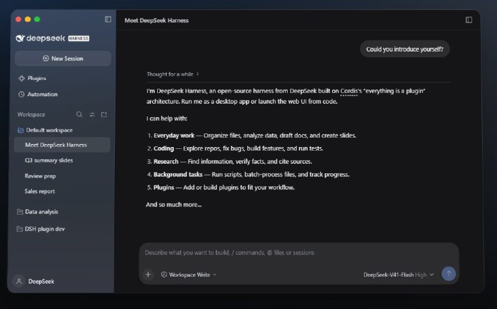Click the DeepSeek whale logo

[21, 38]
